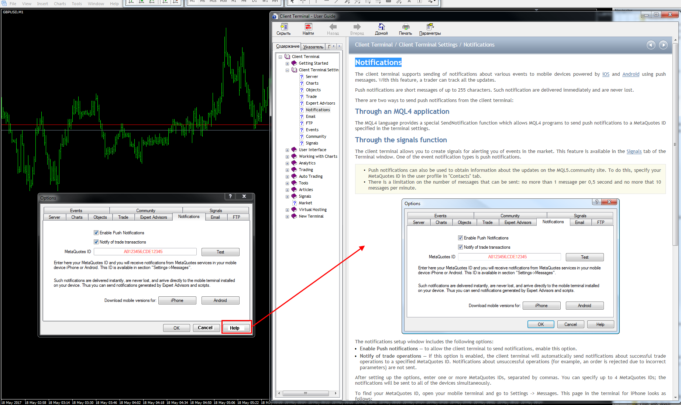Click the purple book icon beside Getting Started

pyautogui.click(x=294, y=63)
